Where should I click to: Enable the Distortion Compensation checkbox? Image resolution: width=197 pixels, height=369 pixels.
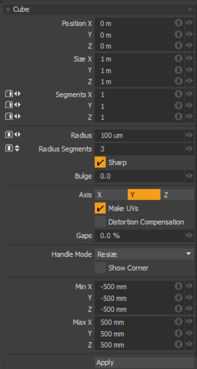click(x=100, y=222)
